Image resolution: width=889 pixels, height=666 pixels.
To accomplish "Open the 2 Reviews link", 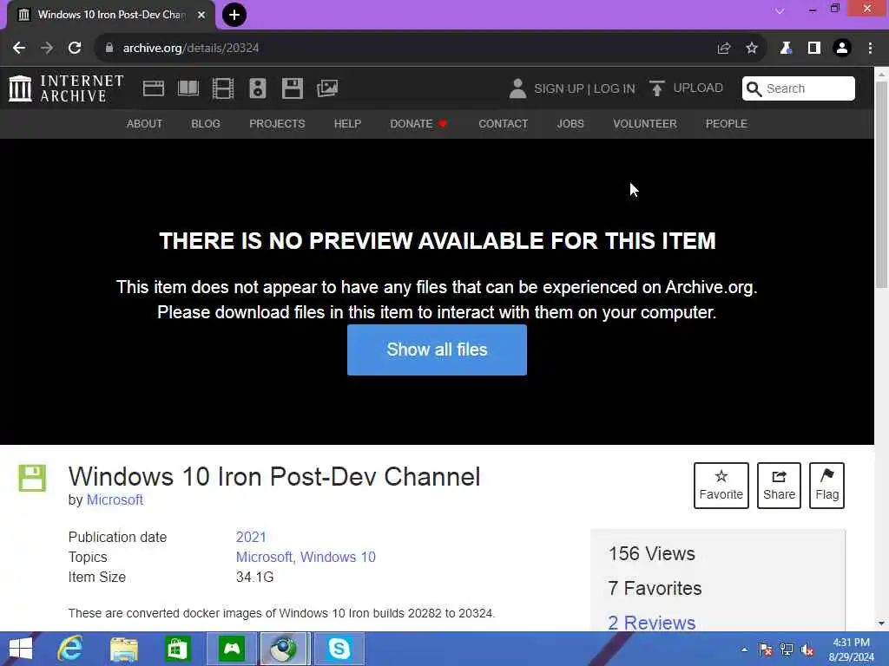I will 651,623.
